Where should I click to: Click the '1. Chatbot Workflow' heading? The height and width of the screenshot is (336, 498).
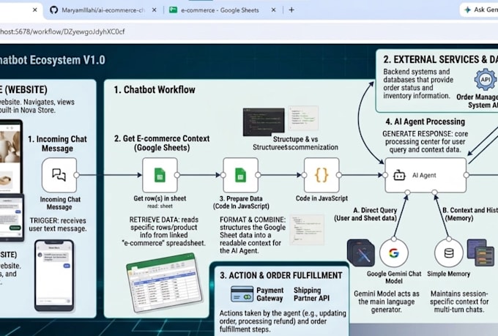(155, 90)
